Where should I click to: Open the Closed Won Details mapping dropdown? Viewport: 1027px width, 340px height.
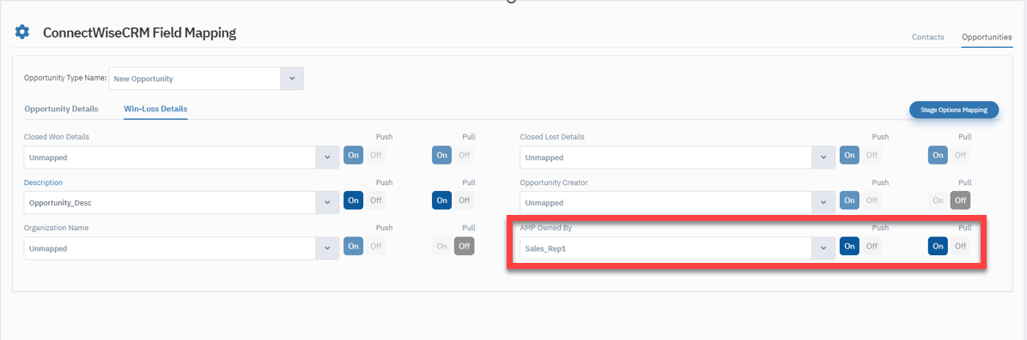[327, 157]
